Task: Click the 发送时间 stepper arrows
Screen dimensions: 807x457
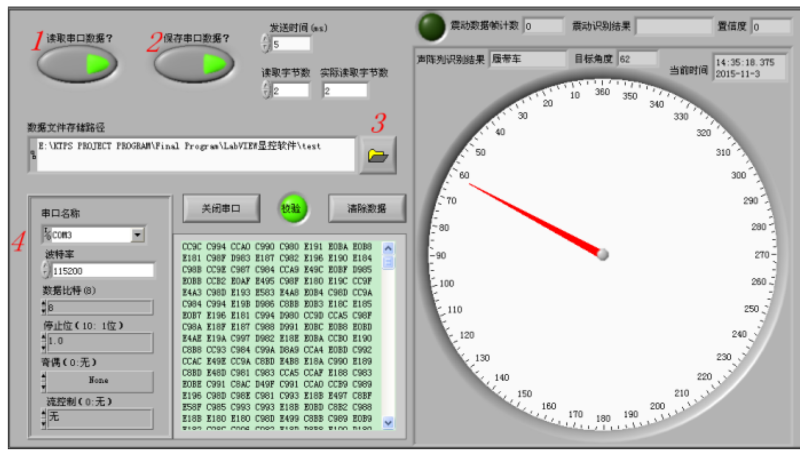Action: coord(265,43)
